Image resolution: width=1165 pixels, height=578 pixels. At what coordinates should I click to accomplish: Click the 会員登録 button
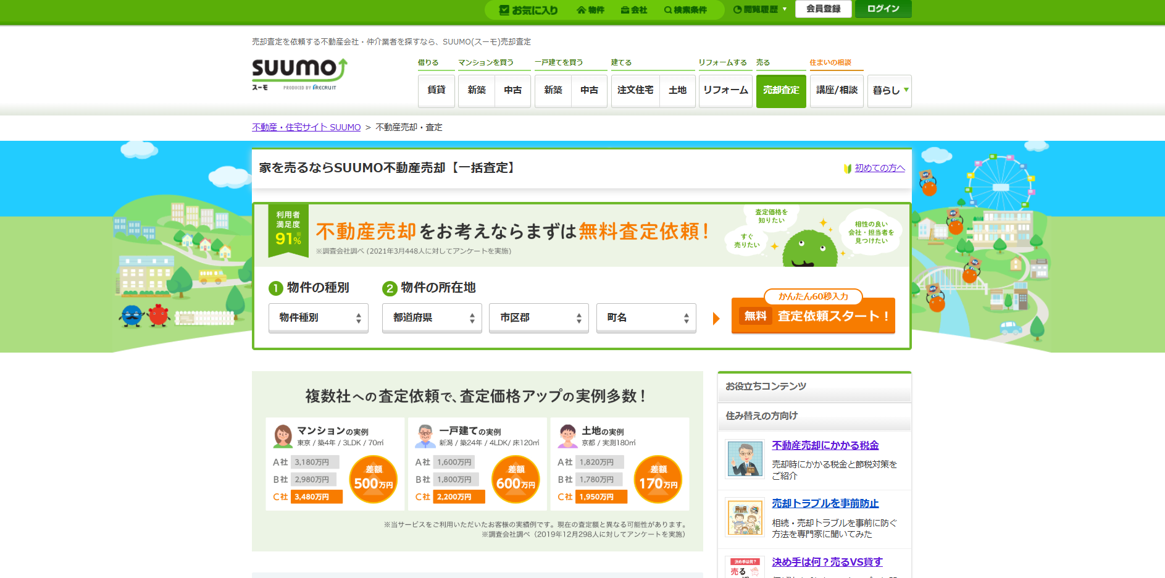[x=824, y=9]
